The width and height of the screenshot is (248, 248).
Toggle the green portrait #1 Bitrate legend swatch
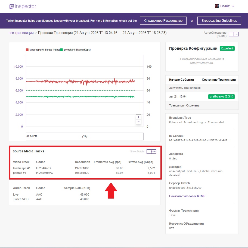click(61, 50)
